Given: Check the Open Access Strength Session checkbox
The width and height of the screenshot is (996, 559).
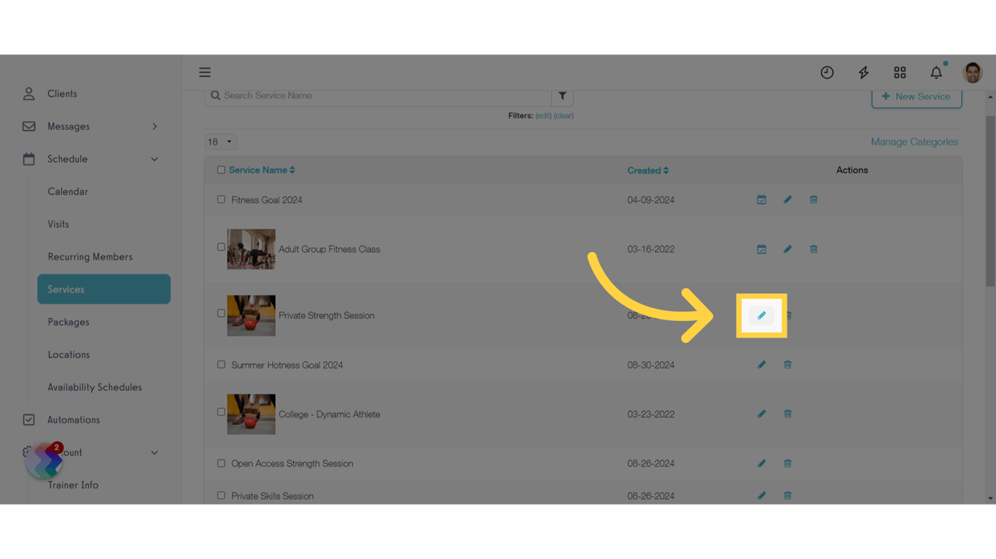Looking at the screenshot, I should click(x=221, y=464).
